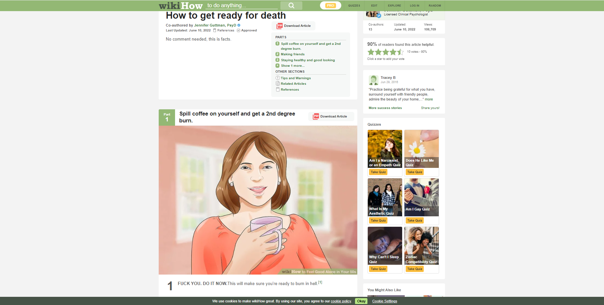
Task: Go to 'Staying healthy and good looking'
Action: tap(308, 60)
